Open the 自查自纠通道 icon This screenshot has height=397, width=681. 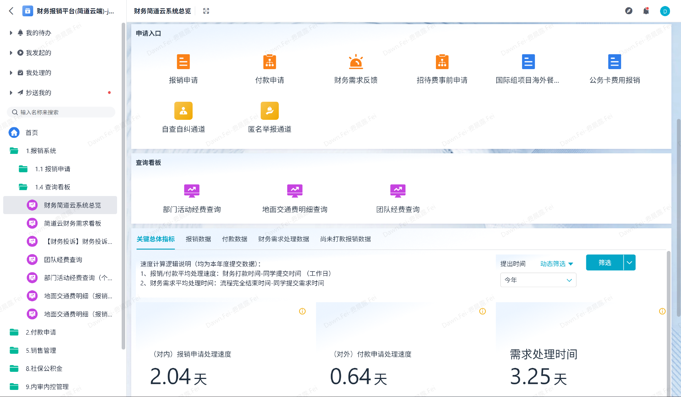[x=183, y=111]
